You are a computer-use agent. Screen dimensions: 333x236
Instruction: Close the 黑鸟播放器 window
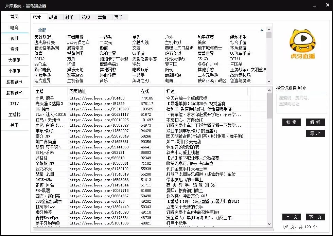328,5
